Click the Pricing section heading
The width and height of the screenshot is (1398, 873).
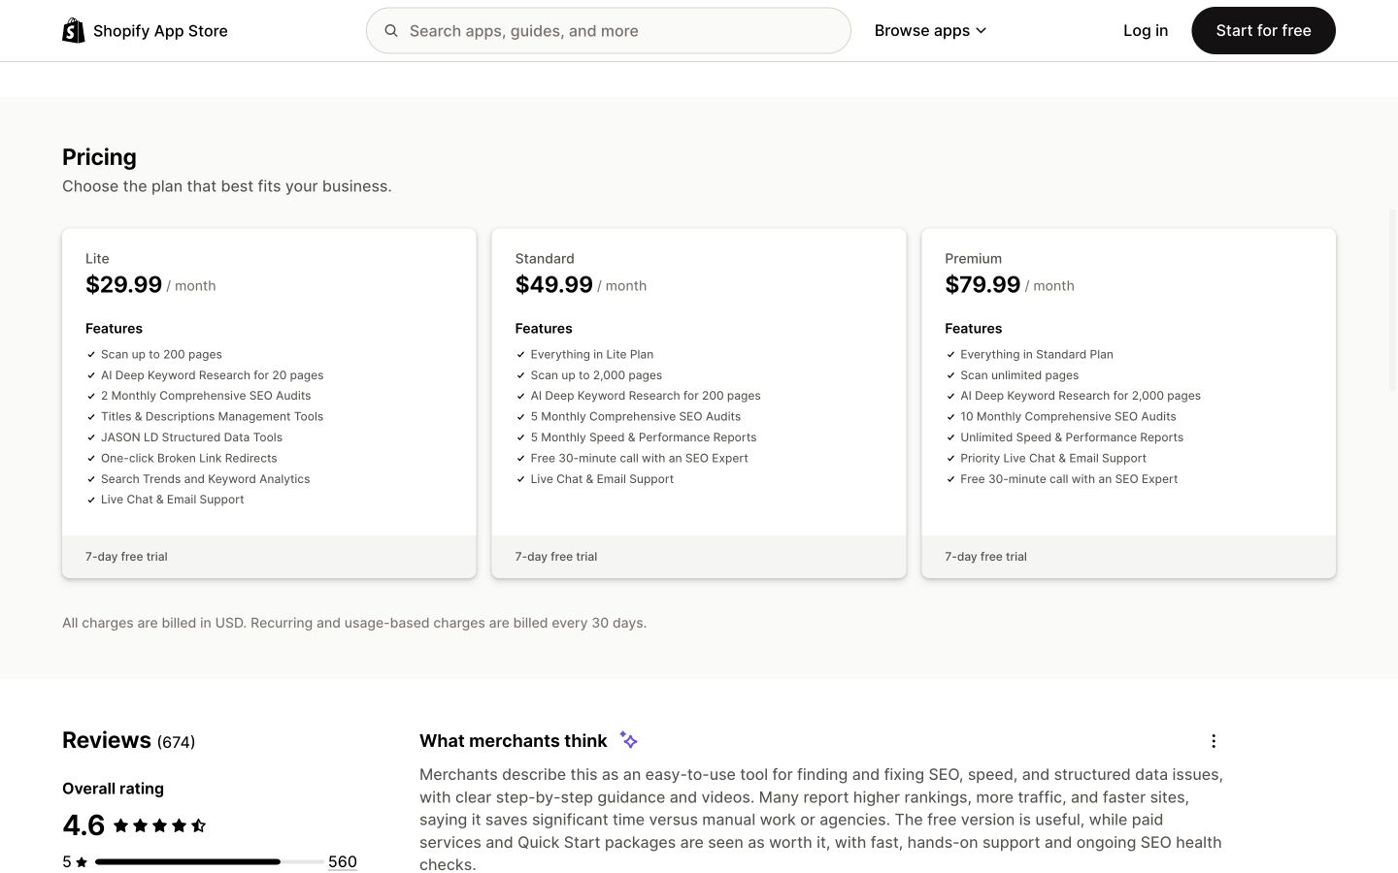tap(99, 157)
